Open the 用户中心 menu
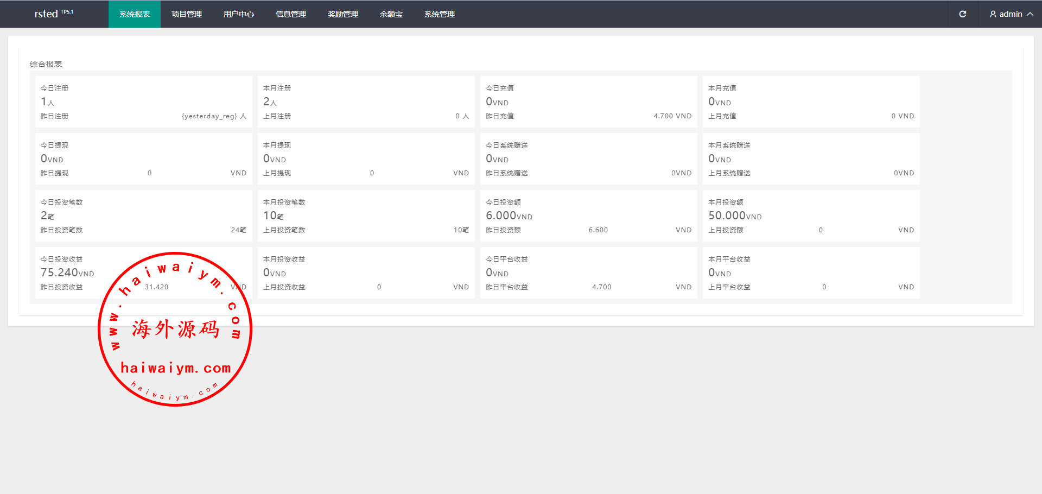This screenshot has width=1042, height=494. (x=239, y=14)
